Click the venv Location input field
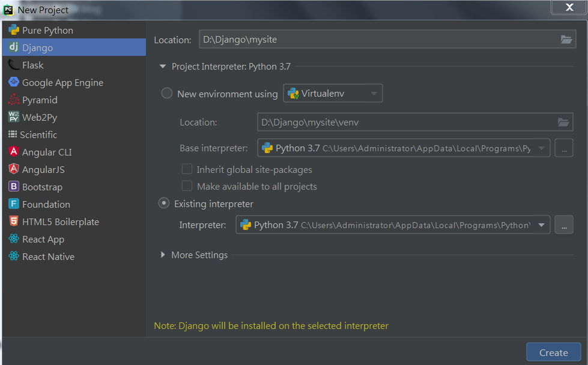Screen dimensions: 588x365 point(415,122)
